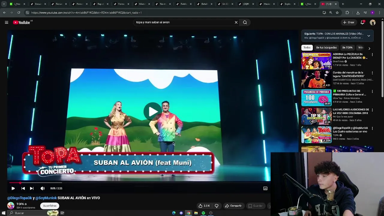This screenshot has height=216, width=384.
Task: Open options for LA VOZ KIDS video
Action: click(372, 110)
